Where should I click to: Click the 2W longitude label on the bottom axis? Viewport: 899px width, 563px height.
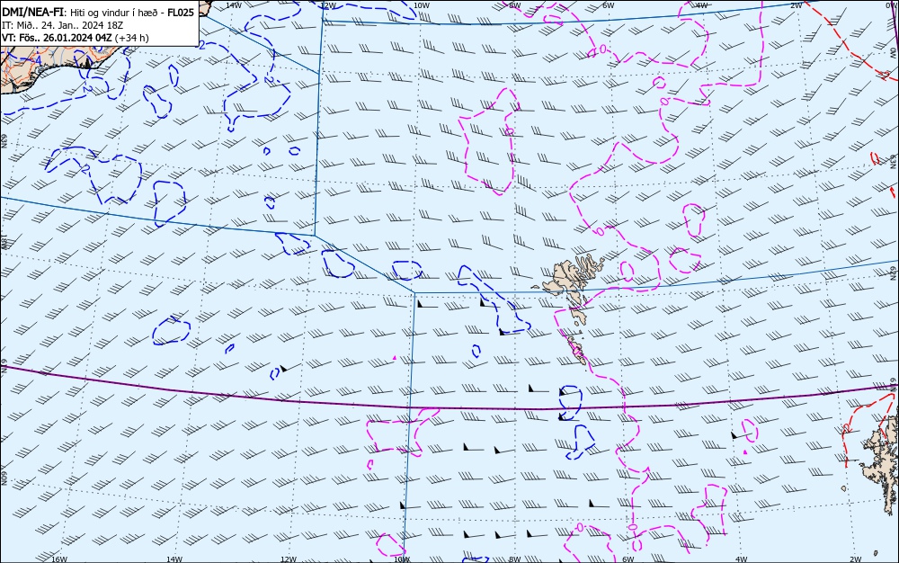(856, 559)
